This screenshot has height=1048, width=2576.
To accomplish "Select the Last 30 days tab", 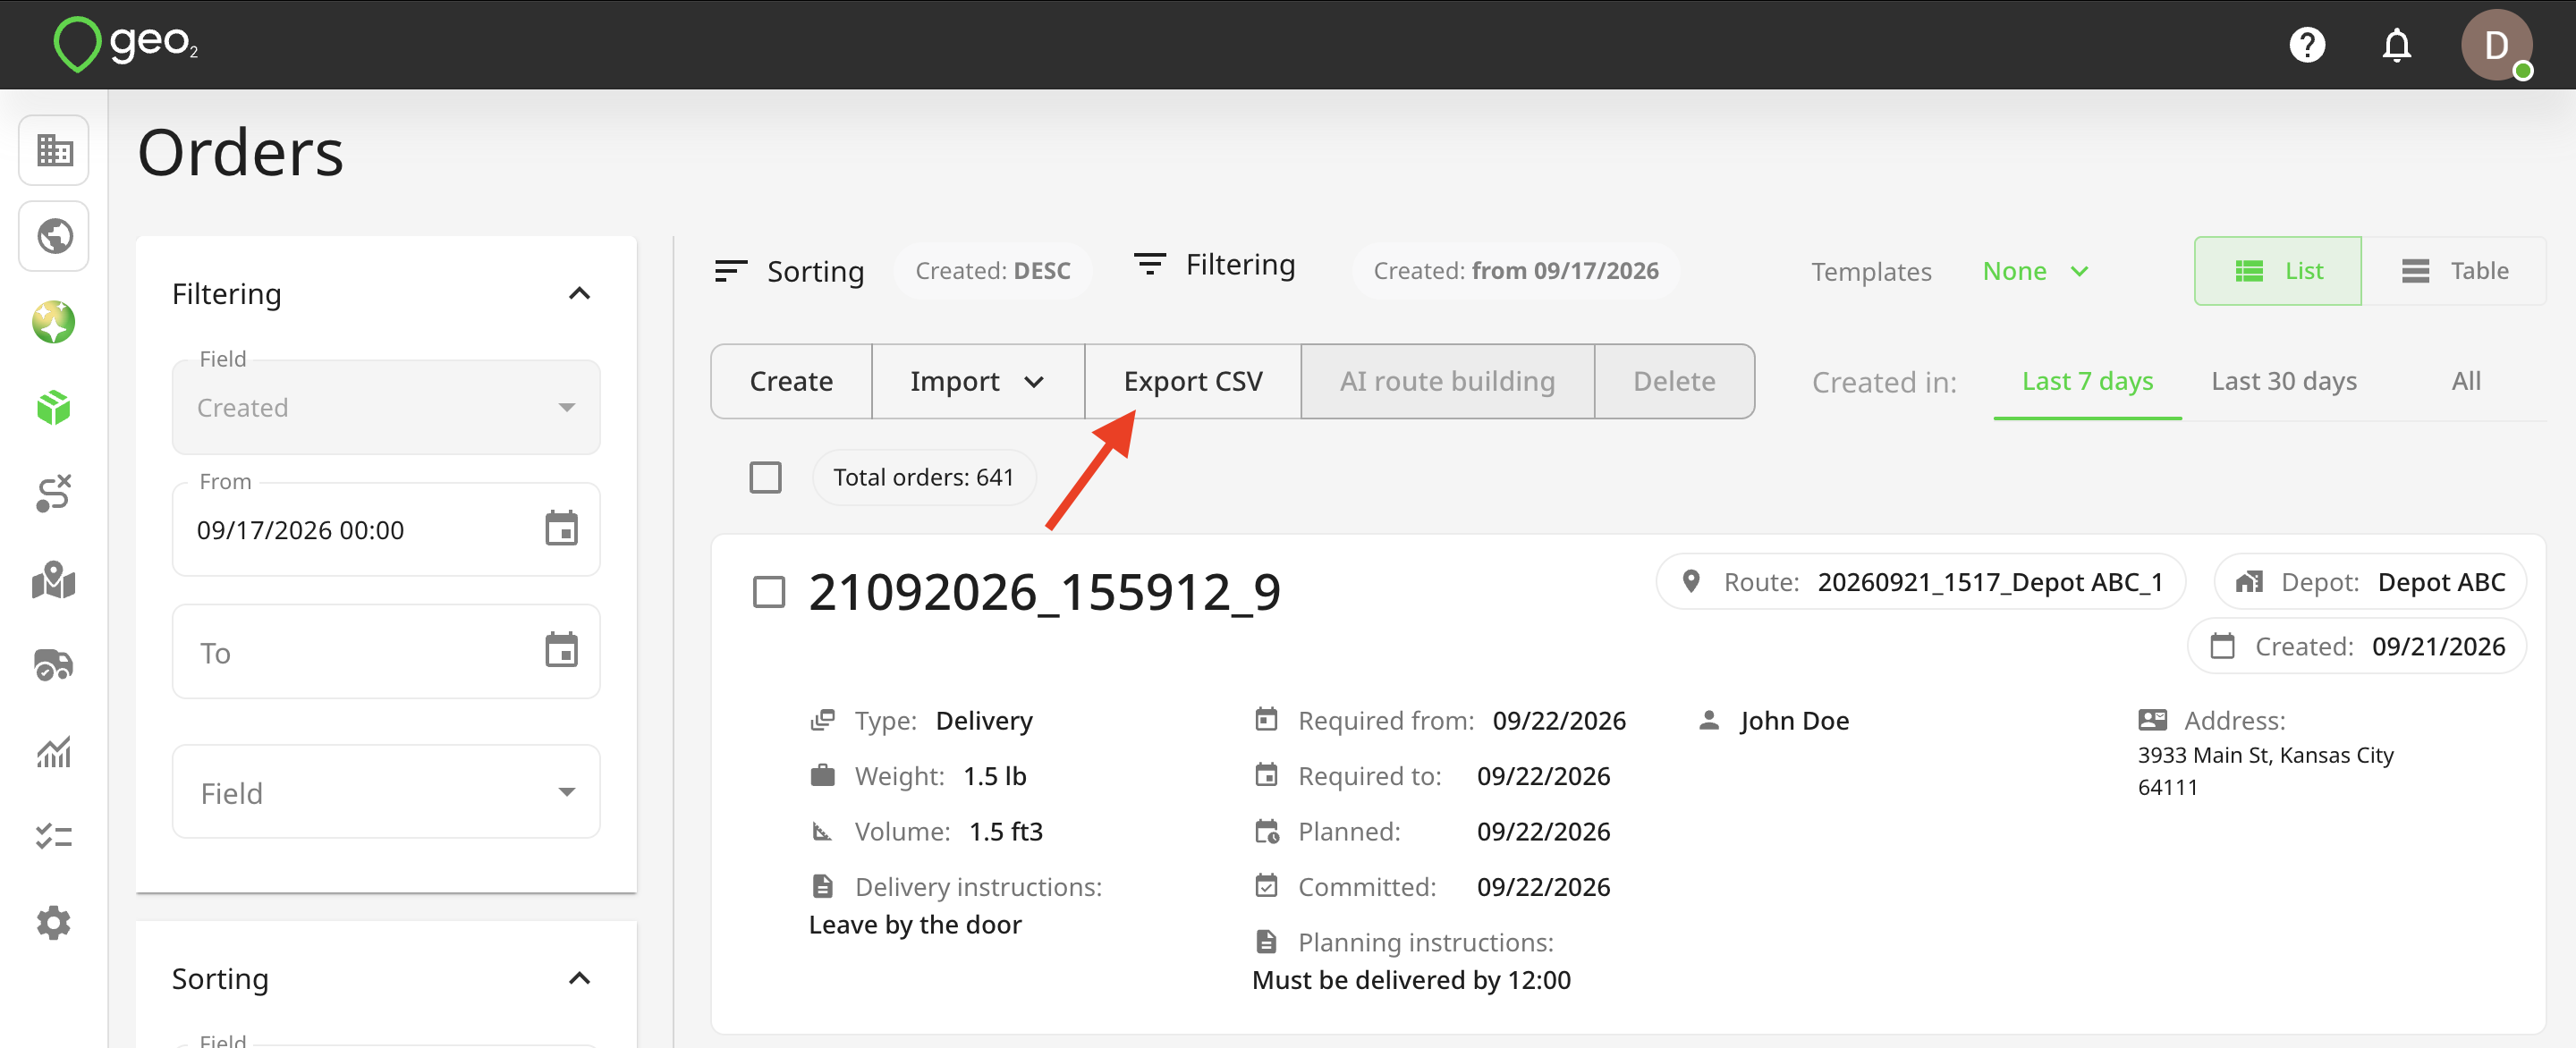I will coord(2283,381).
